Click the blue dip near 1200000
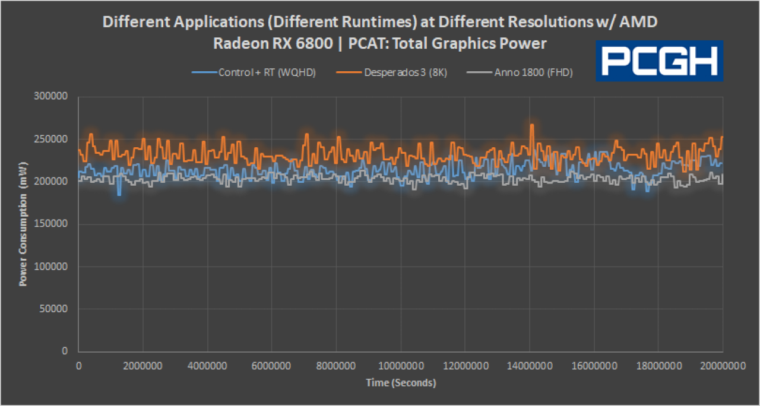760x406 pixels. [119, 194]
